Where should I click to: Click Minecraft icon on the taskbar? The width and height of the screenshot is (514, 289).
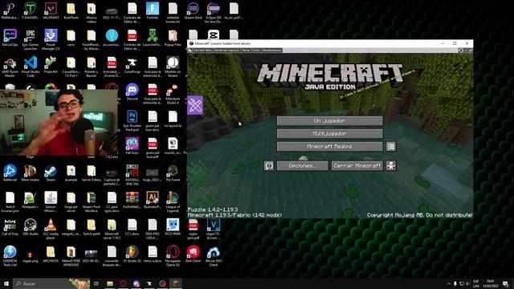point(175,283)
